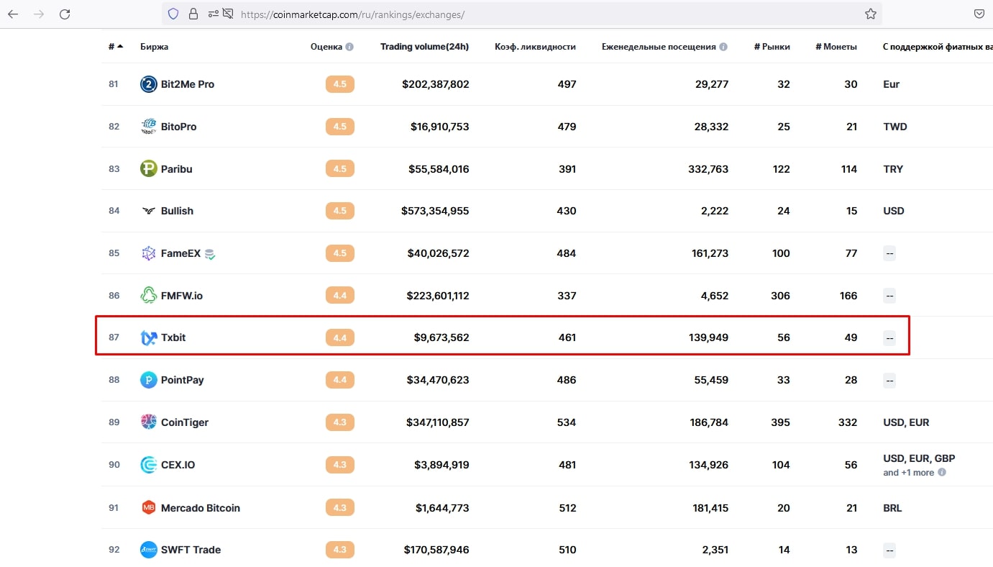Click TWD fiat value for BitoPro
The width and height of the screenshot is (993, 567).
(x=895, y=127)
